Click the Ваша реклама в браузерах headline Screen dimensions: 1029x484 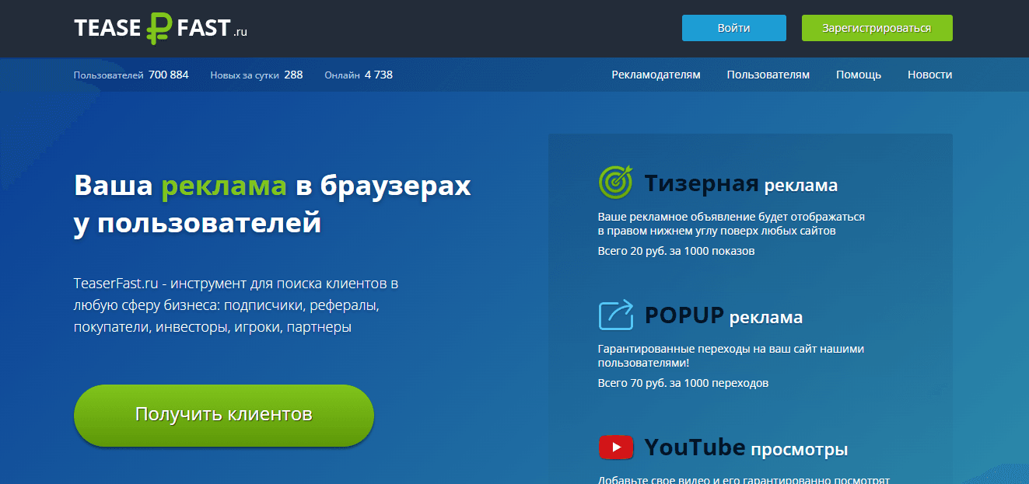[272, 204]
